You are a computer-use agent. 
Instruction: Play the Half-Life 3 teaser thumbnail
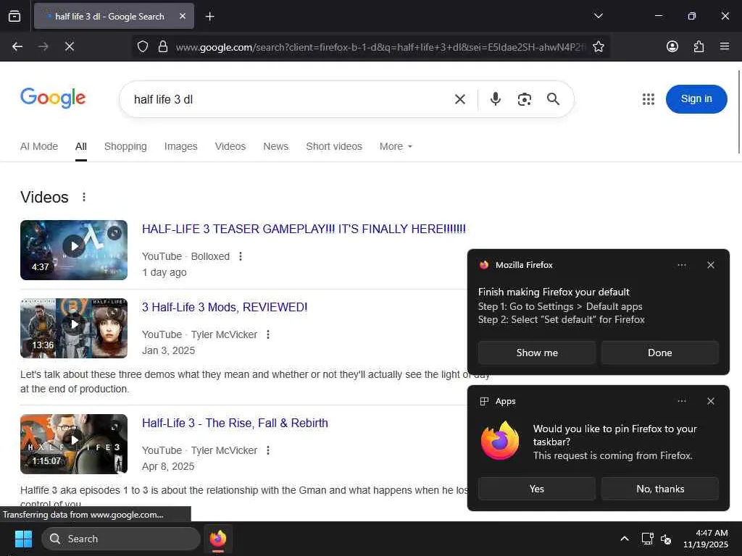pos(74,250)
